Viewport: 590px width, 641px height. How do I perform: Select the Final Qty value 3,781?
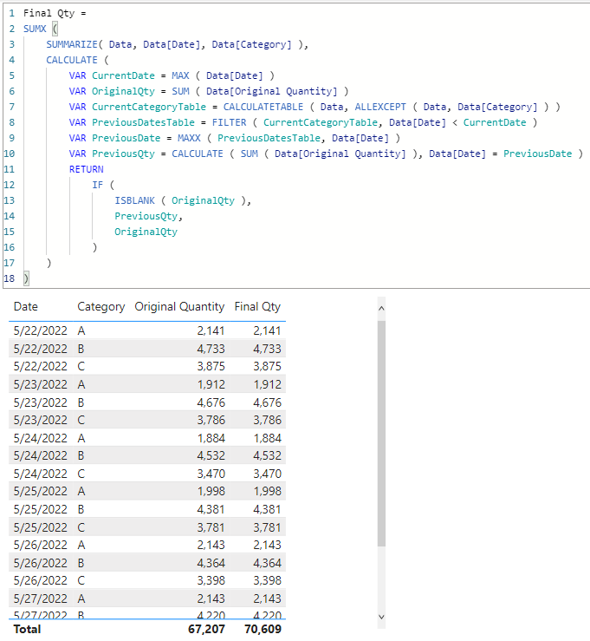[x=268, y=527]
